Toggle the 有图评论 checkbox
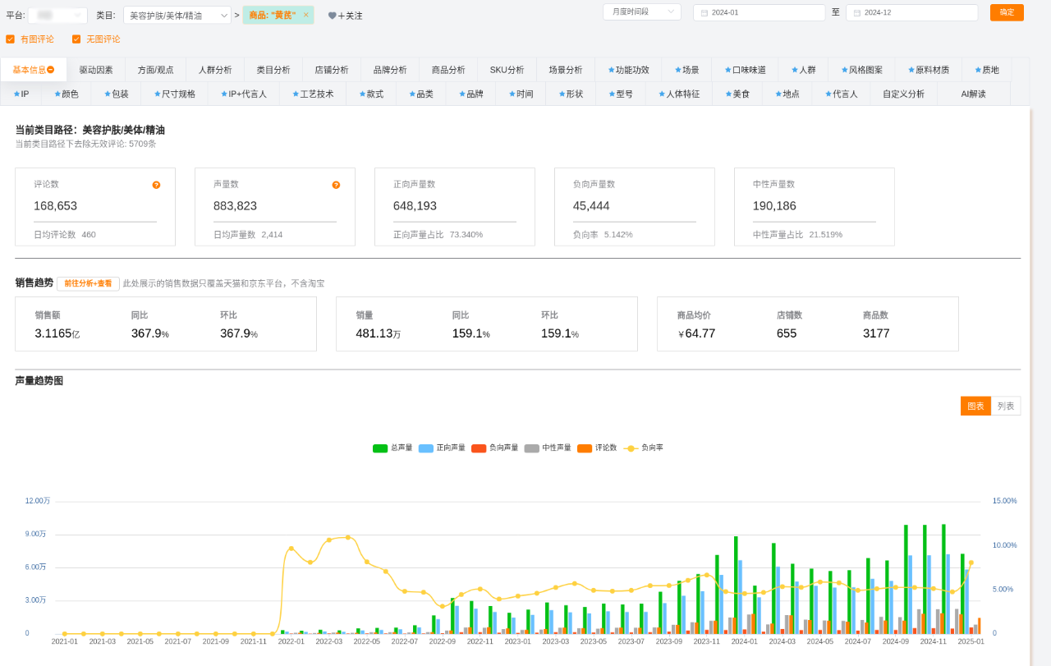The width and height of the screenshot is (1051, 666). (x=10, y=39)
